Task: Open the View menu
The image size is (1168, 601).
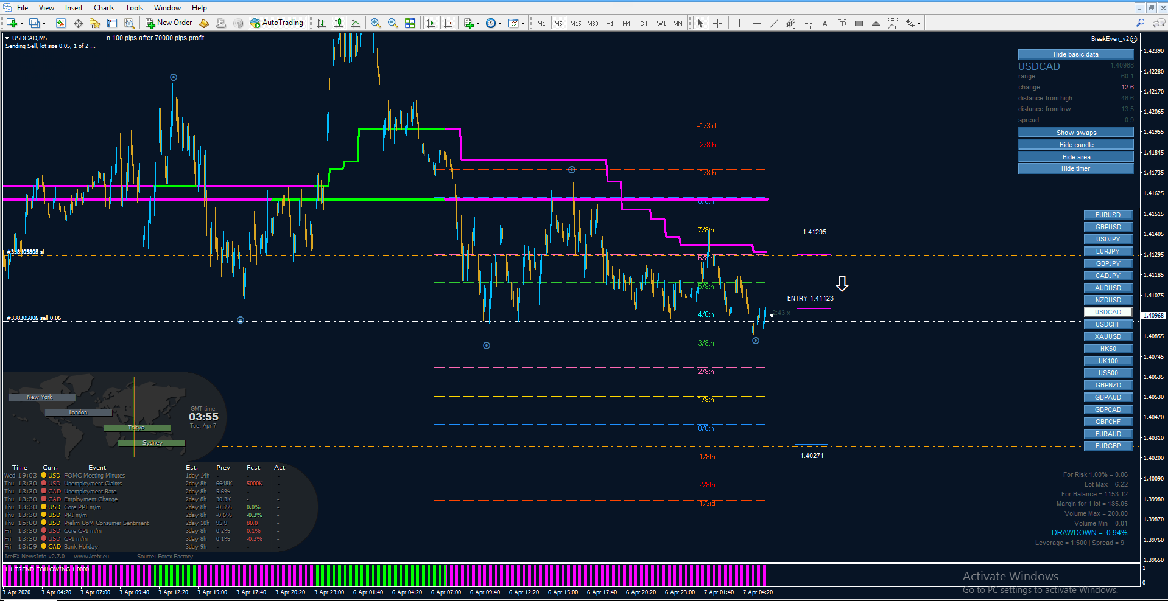Action: tap(46, 8)
